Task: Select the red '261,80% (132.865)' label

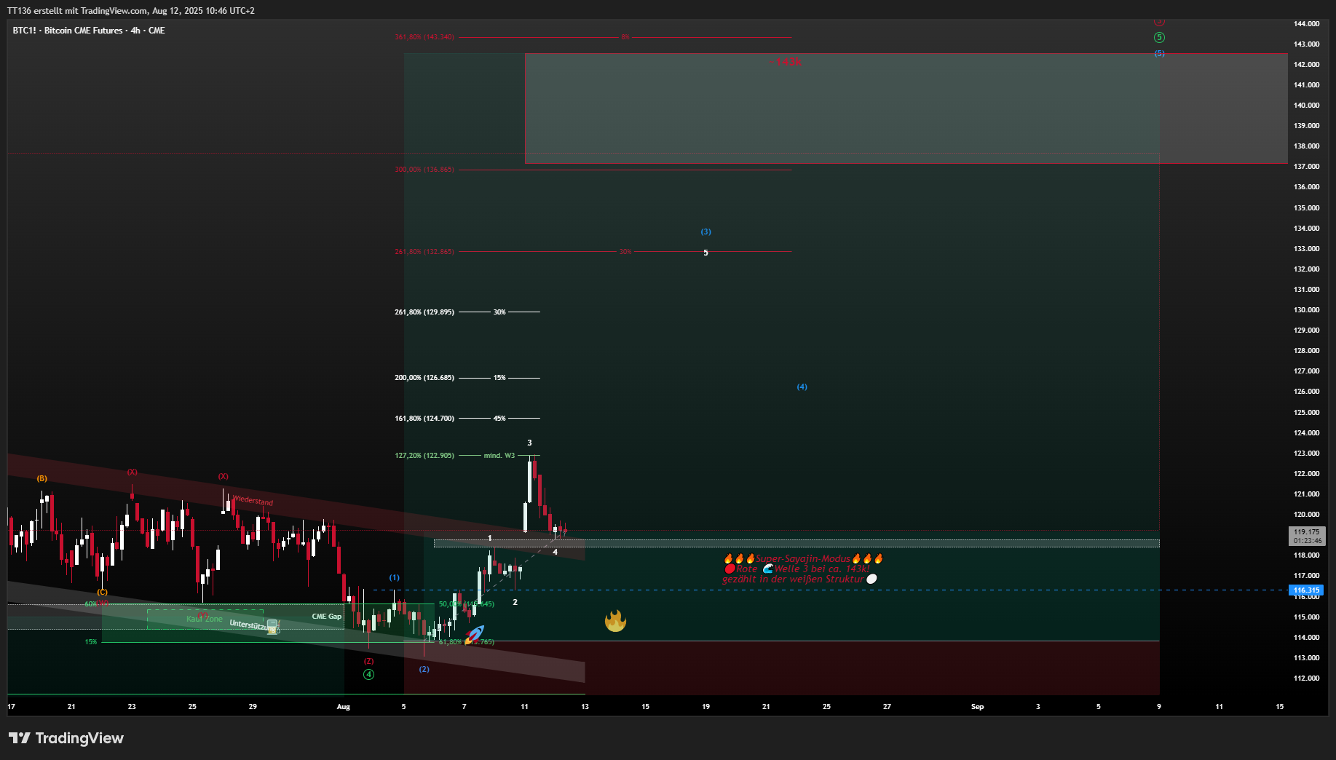Action: (424, 251)
